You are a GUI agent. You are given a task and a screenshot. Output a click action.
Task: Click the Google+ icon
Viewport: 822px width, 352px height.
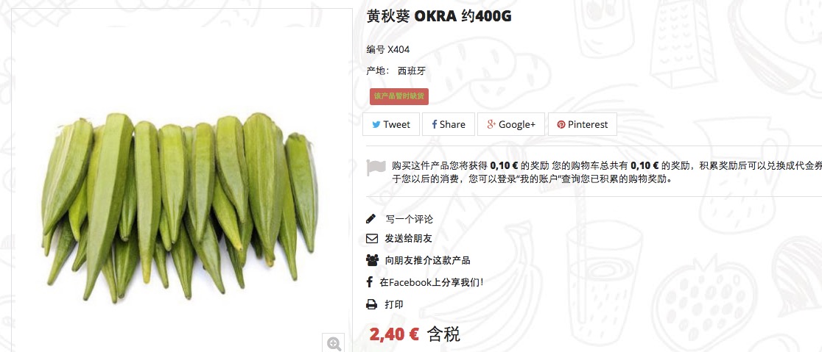[x=491, y=124]
